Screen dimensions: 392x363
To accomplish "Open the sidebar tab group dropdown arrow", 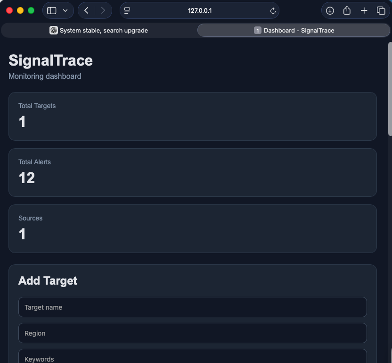I will tap(65, 10).
